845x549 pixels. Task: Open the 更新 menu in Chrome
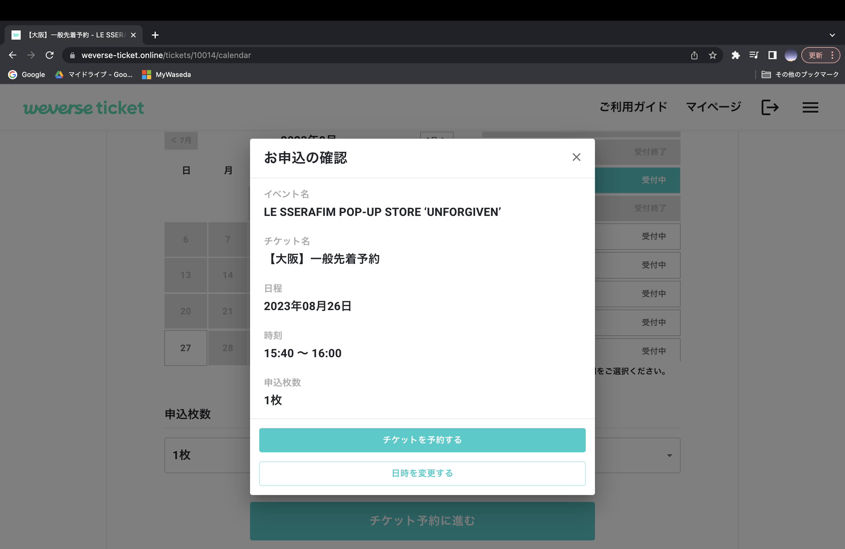[x=820, y=55]
